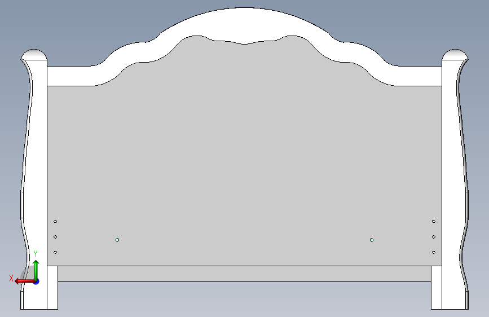
Task: Select the rounded cap on left post
Action: (x=34, y=55)
